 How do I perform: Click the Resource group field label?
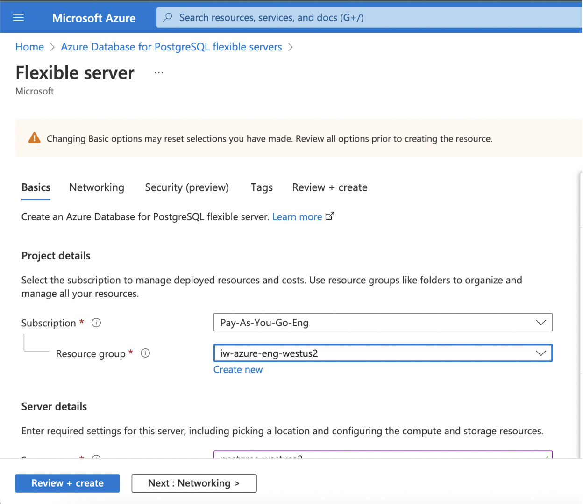91,354
